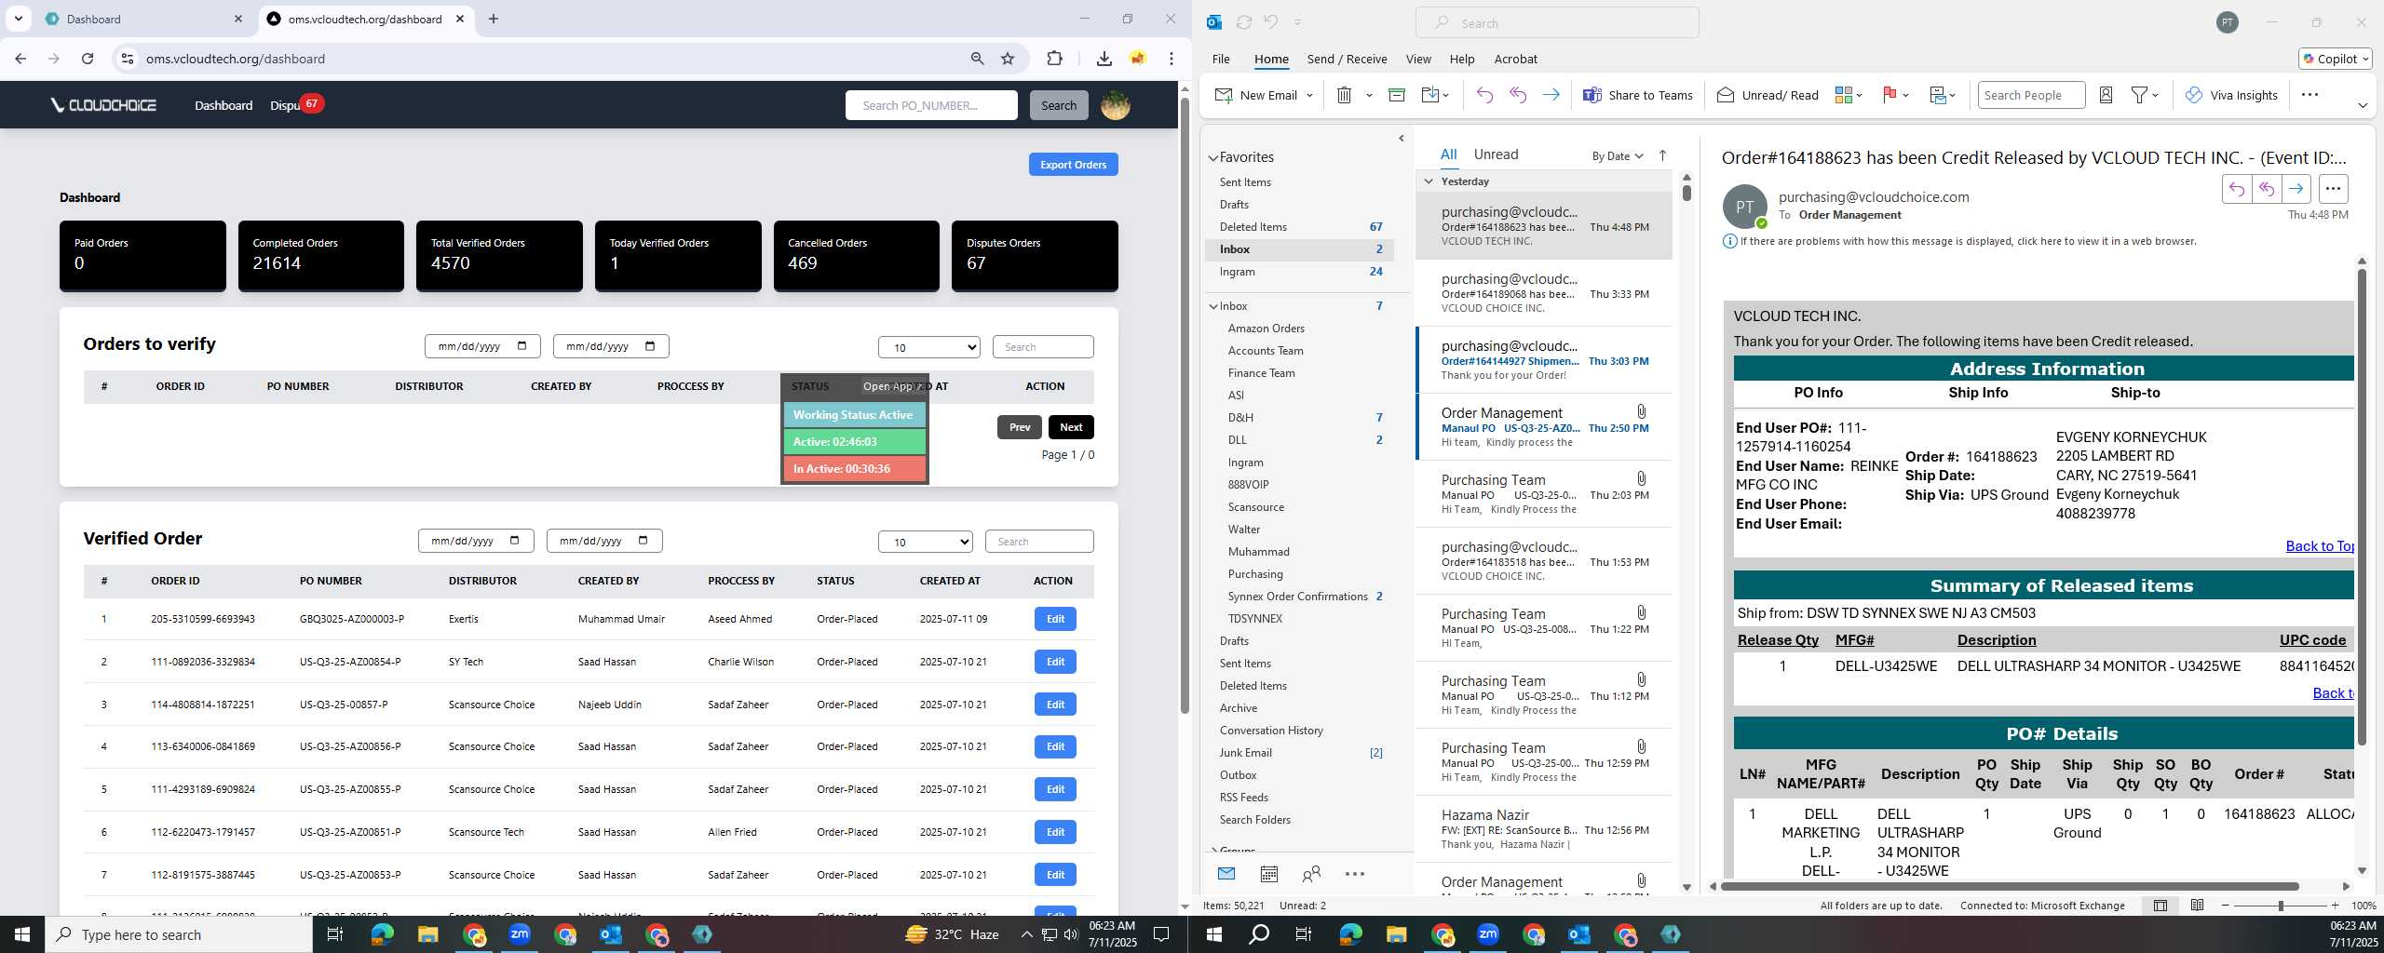Image resolution: width=2384 pixels, height=953 pixels.
Task: Collapse the Favorites folder group
Action: (1213, 158)
